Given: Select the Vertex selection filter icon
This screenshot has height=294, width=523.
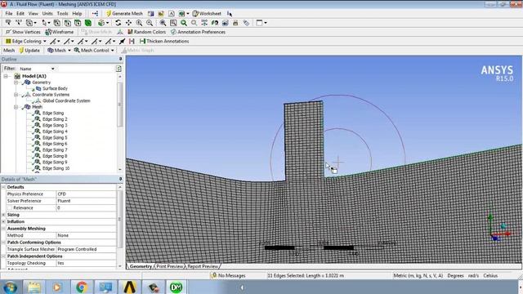Looking at the screenshot, I should 57,23.
